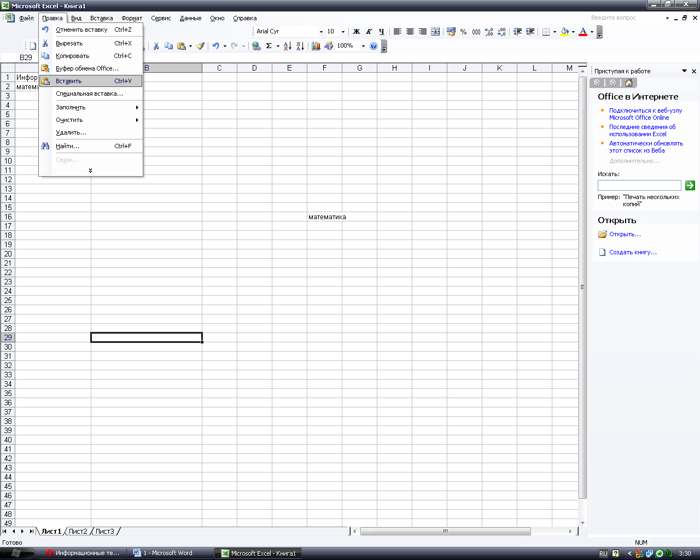Click the Copy icon in the standard toolbar

click(x=168, y=46)
